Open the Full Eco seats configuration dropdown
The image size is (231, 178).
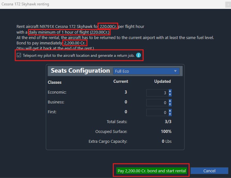[146, 71]
